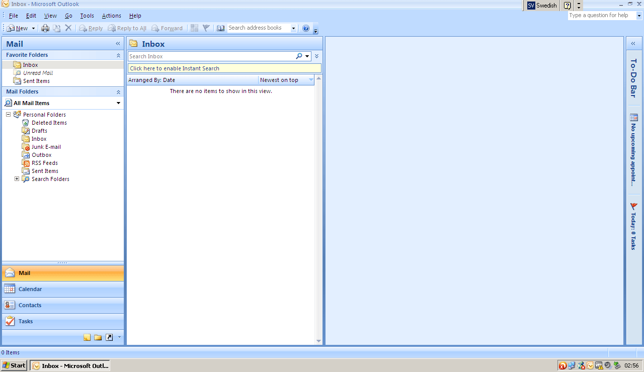Open the help question box dropdown arrow
This screenshot has width=644, height=372.
coord(639,16)
